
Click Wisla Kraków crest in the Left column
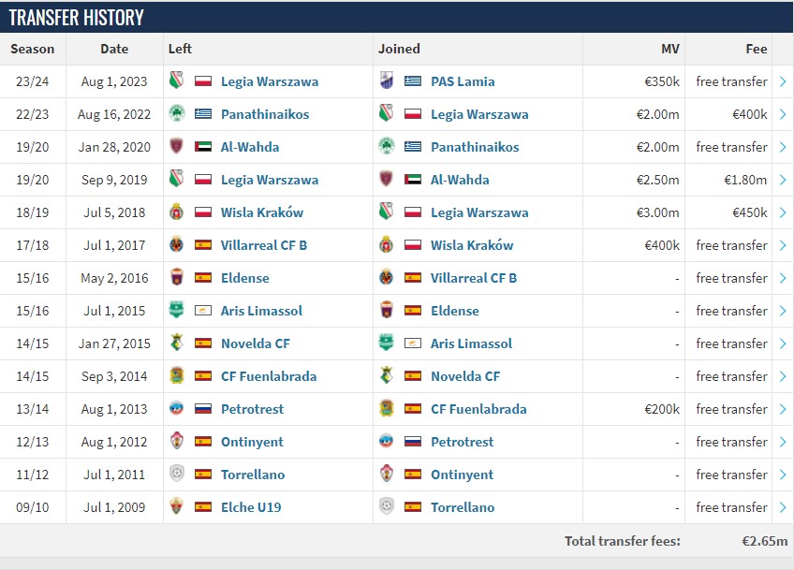point(176,212)
